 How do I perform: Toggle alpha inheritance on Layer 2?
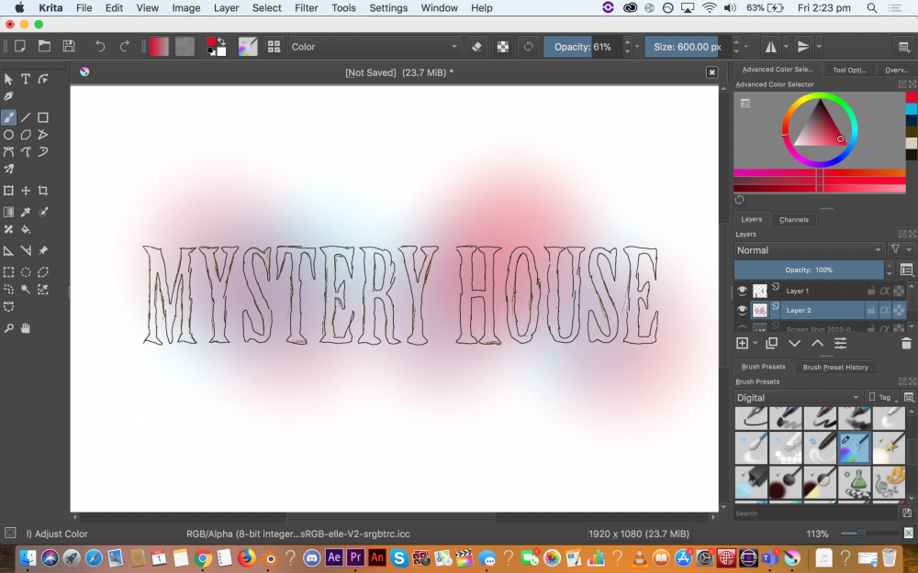885,310
